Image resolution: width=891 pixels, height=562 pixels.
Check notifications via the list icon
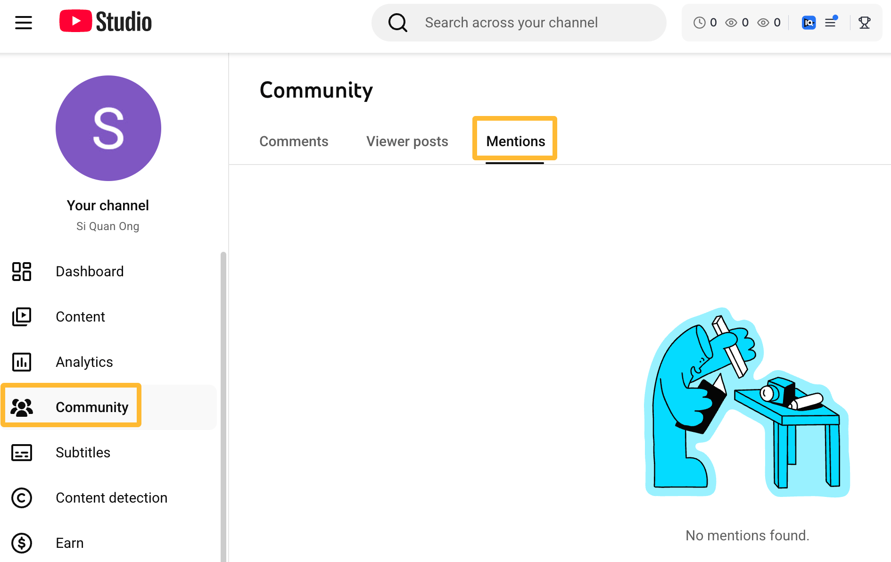click(831, 22)
